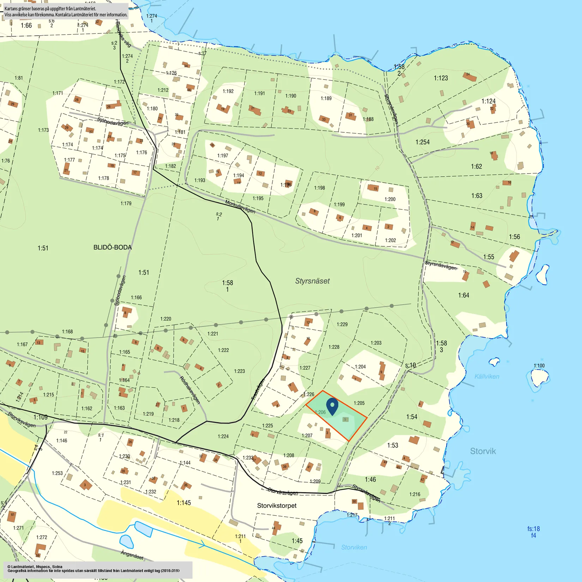Click parcel label 1:145
The width and height of the screenshot is (582, 582).
pyautogui.click(x=183, y=503)
